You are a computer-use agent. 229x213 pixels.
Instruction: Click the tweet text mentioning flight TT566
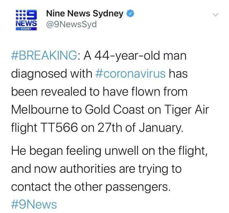point(110,92)
